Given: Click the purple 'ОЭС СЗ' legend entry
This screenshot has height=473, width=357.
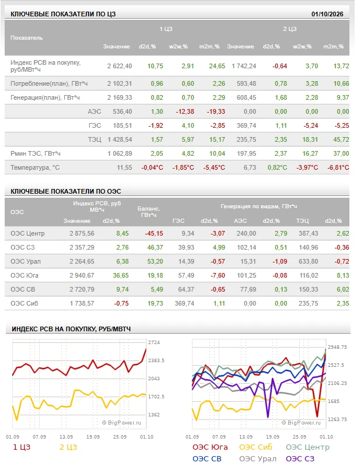Looking at the screenshot, I should click(300, 459).
